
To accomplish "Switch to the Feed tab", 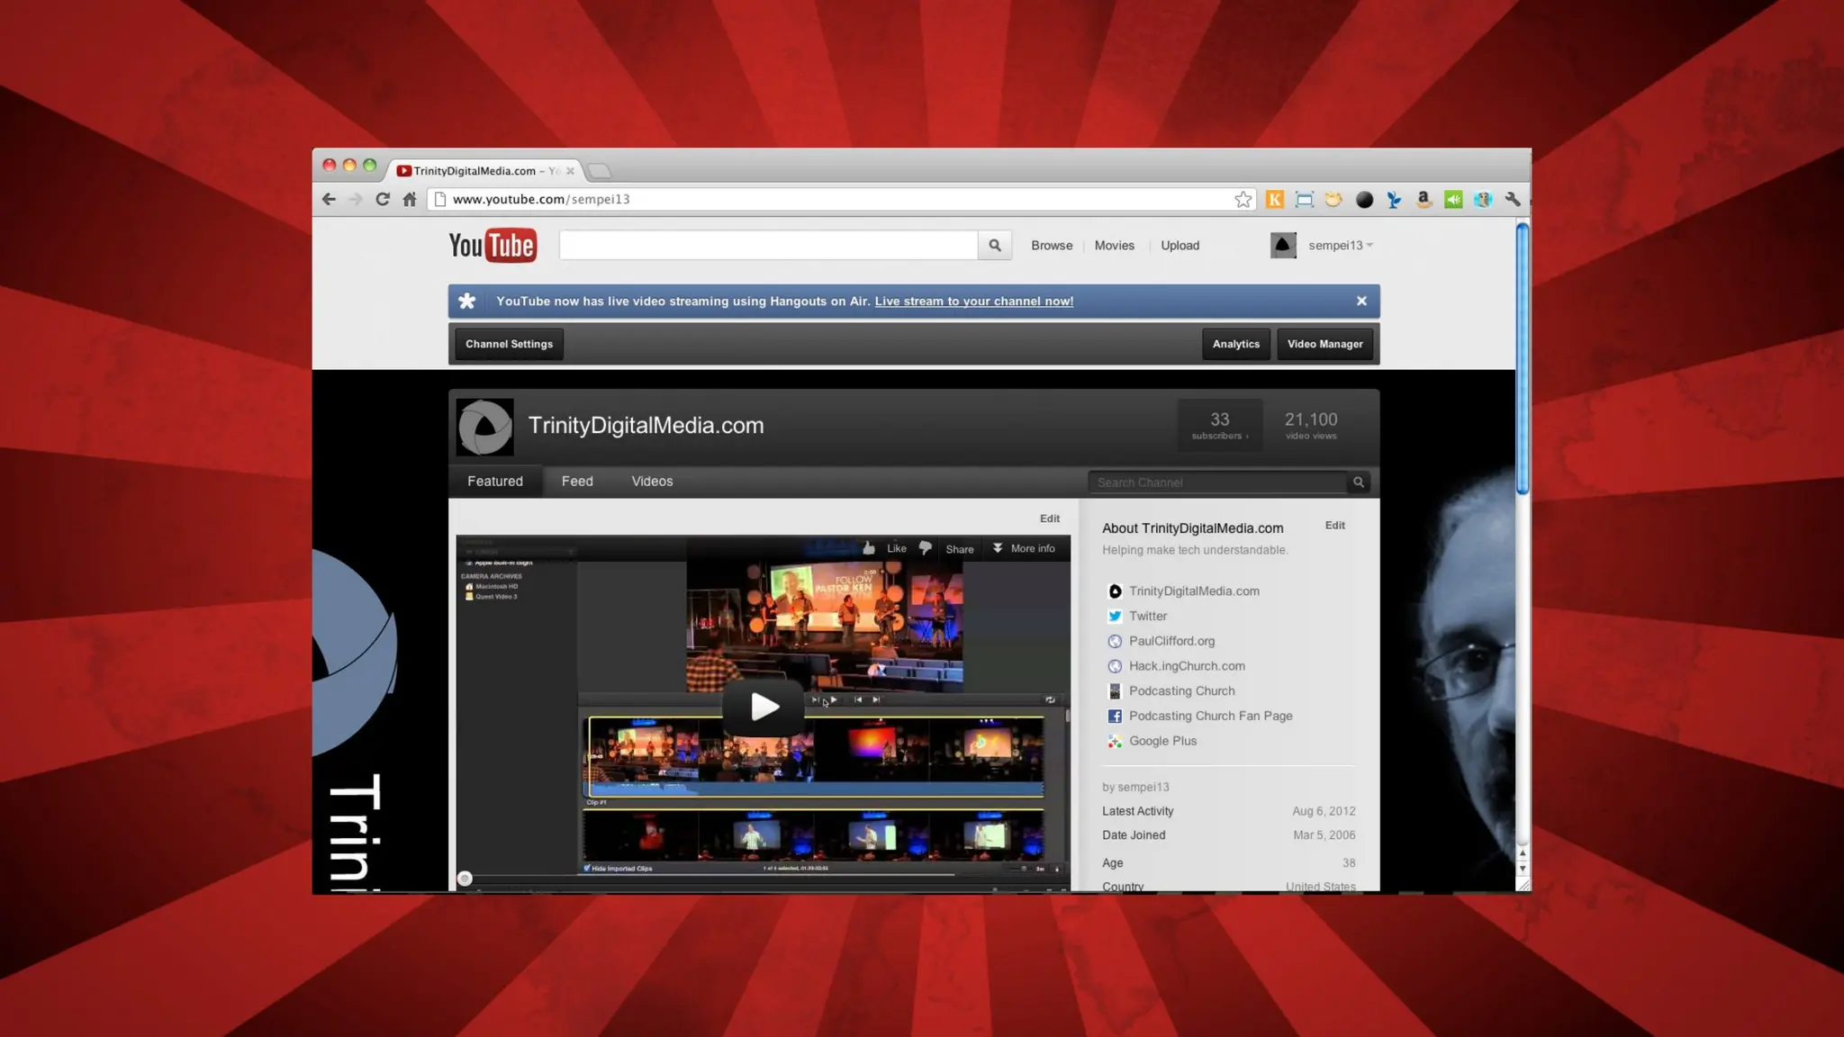I will [x=577, y=482].
